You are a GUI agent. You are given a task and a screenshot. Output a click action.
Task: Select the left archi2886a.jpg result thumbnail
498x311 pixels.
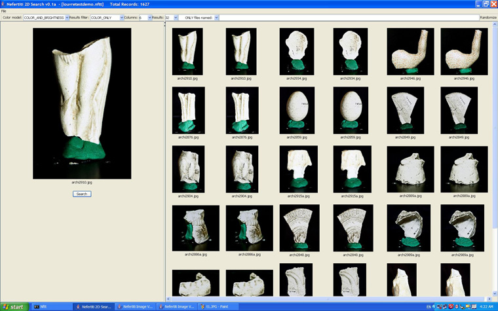[196, 228]
